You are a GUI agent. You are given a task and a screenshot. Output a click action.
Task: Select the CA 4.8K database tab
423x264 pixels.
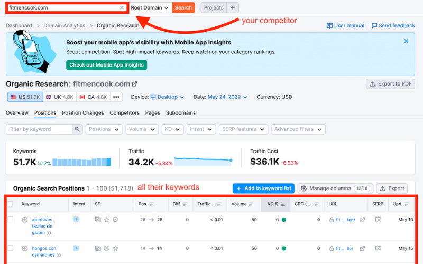(x=94, y=97)
